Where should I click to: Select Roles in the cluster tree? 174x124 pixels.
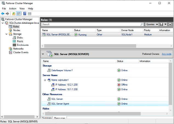click(x=16, y=27)
